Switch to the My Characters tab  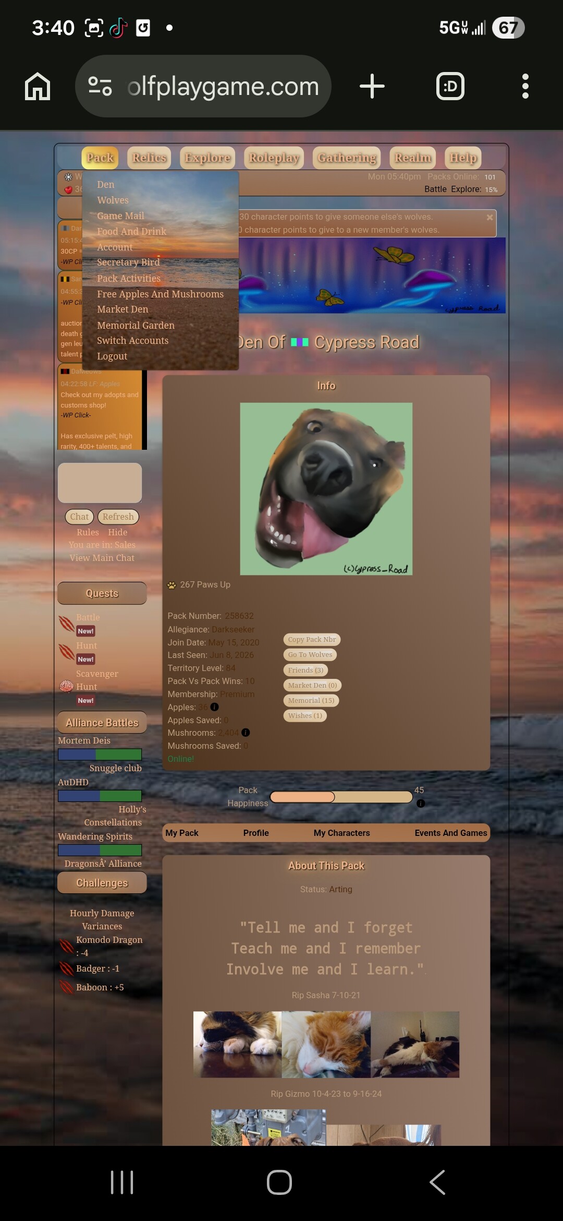click(341, 833)
